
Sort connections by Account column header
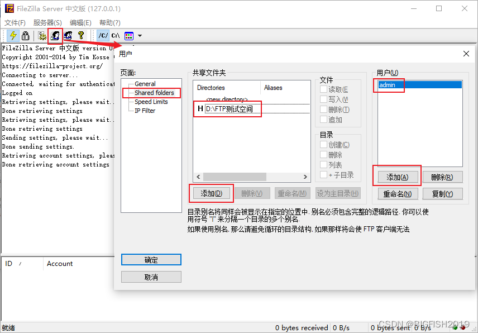tap(60, 264)
